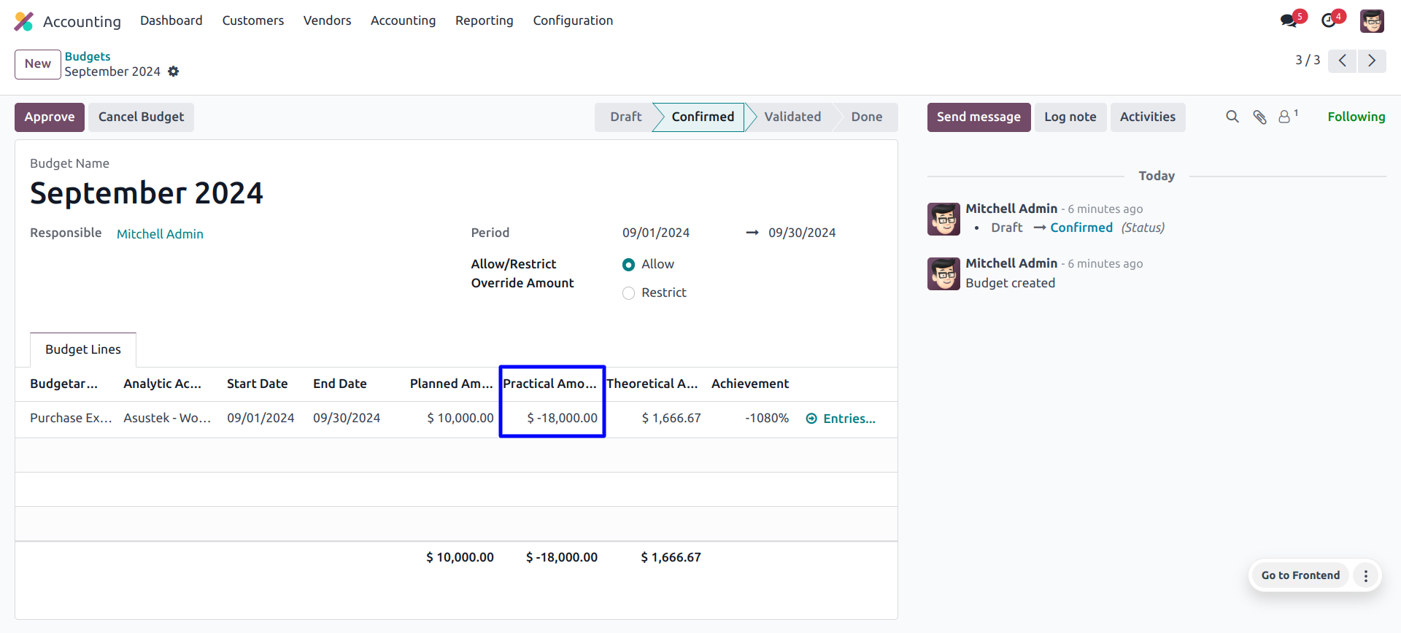This screenshot has height=633, width=1401.
Task: Open the three-dot menu beside Go to Frontend
Action: (1366, 575)
